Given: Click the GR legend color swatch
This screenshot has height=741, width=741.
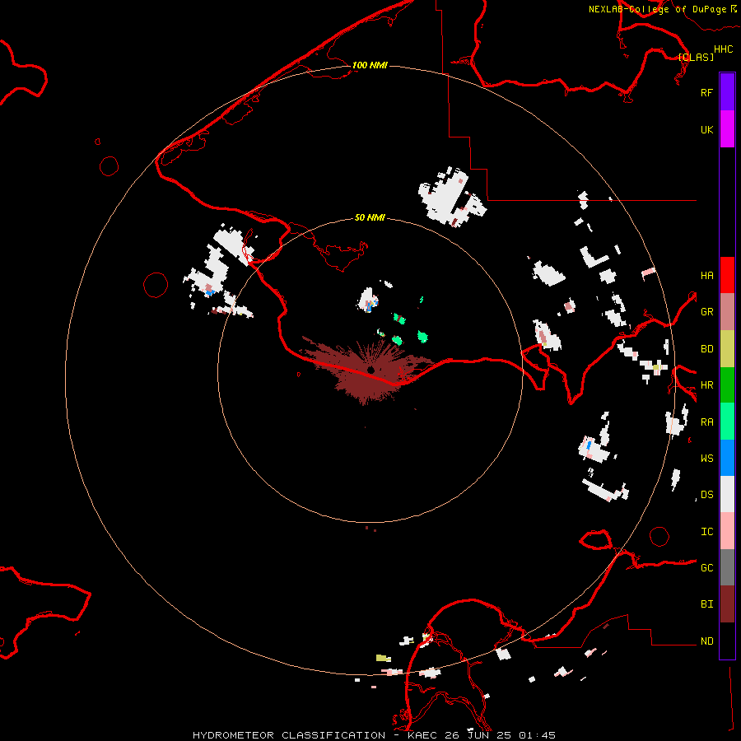Looking at the screenshot, I should pos(727,312).
